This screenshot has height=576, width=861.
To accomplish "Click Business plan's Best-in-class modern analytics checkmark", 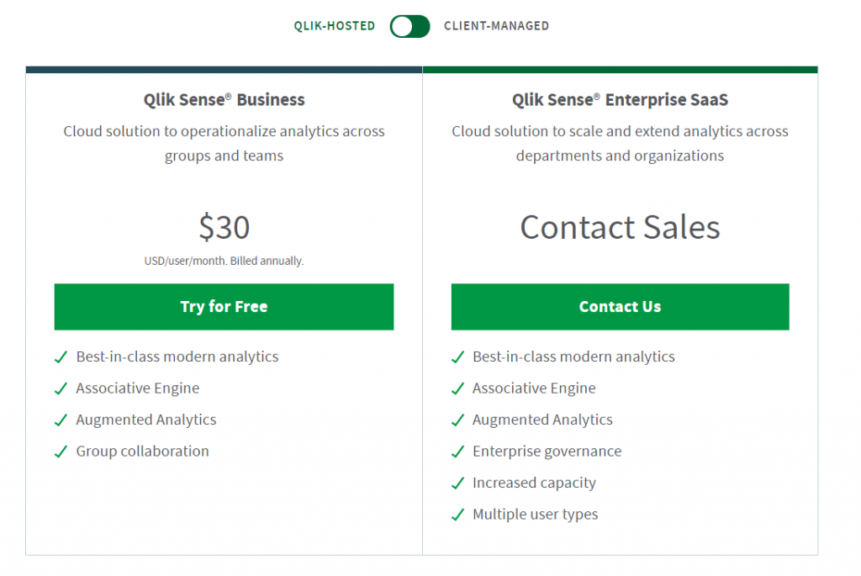I will pos(61,357).
